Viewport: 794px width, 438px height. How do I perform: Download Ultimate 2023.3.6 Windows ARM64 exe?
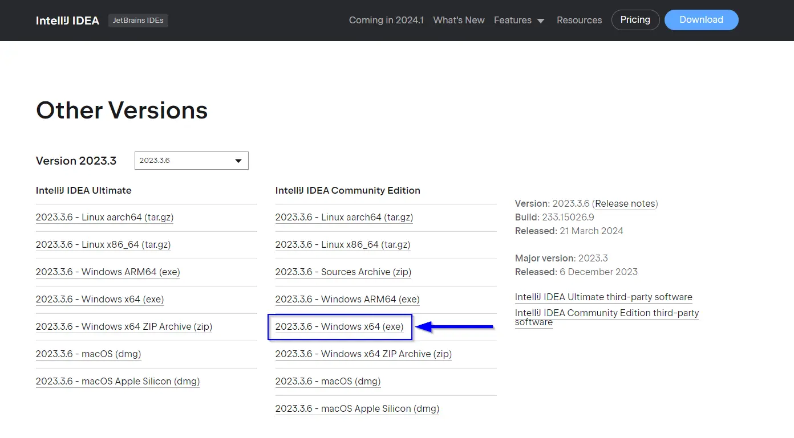pos(108,272)
